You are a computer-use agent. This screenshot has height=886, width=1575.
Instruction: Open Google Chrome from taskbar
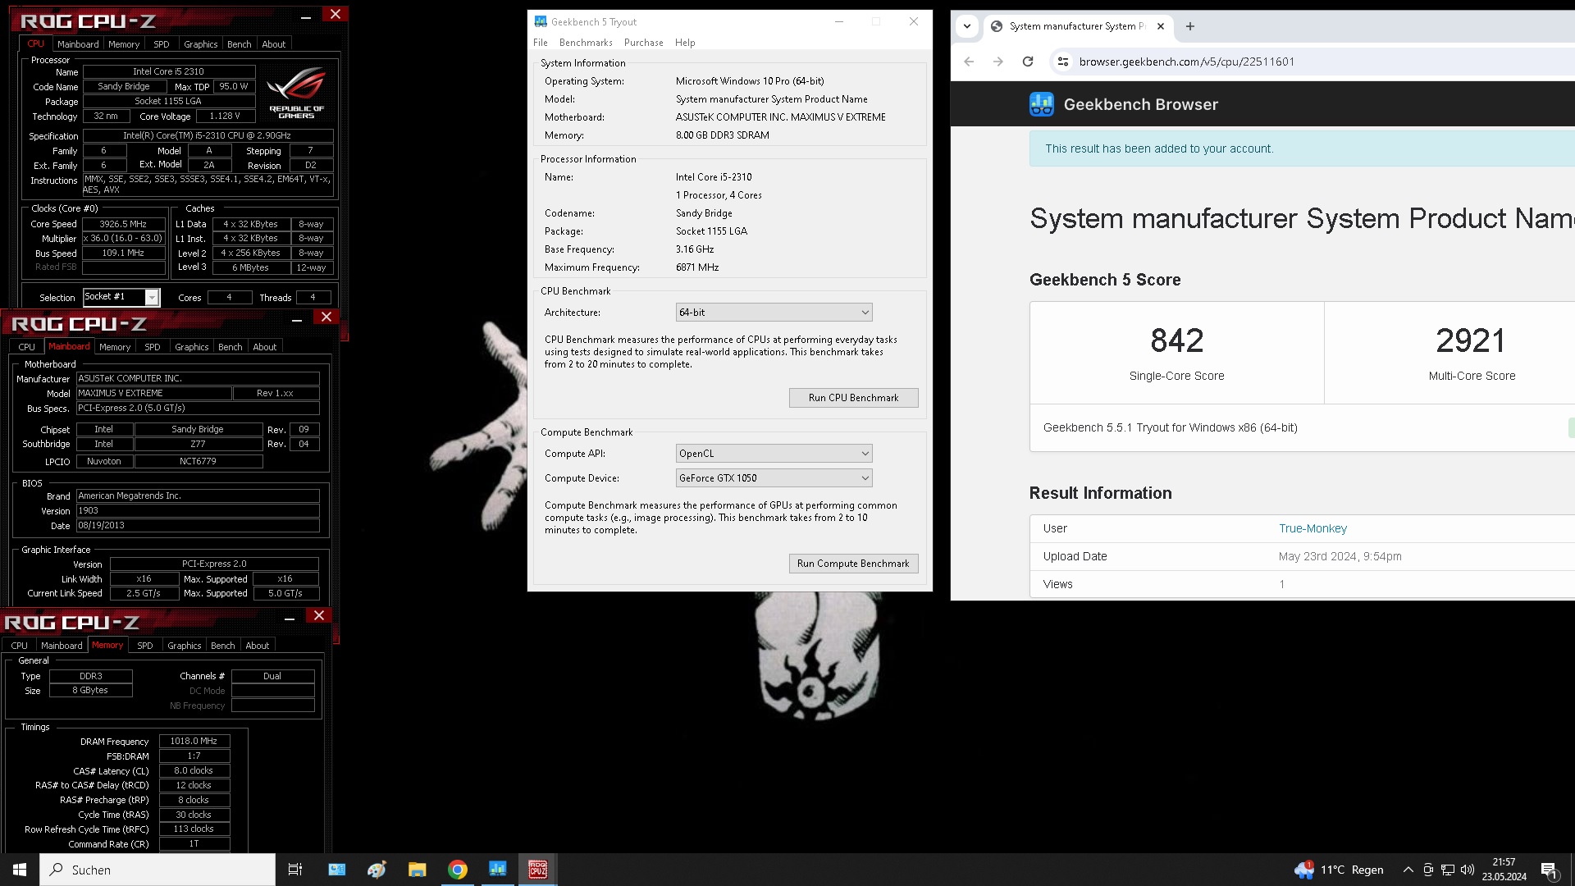(x=458, y=870)
